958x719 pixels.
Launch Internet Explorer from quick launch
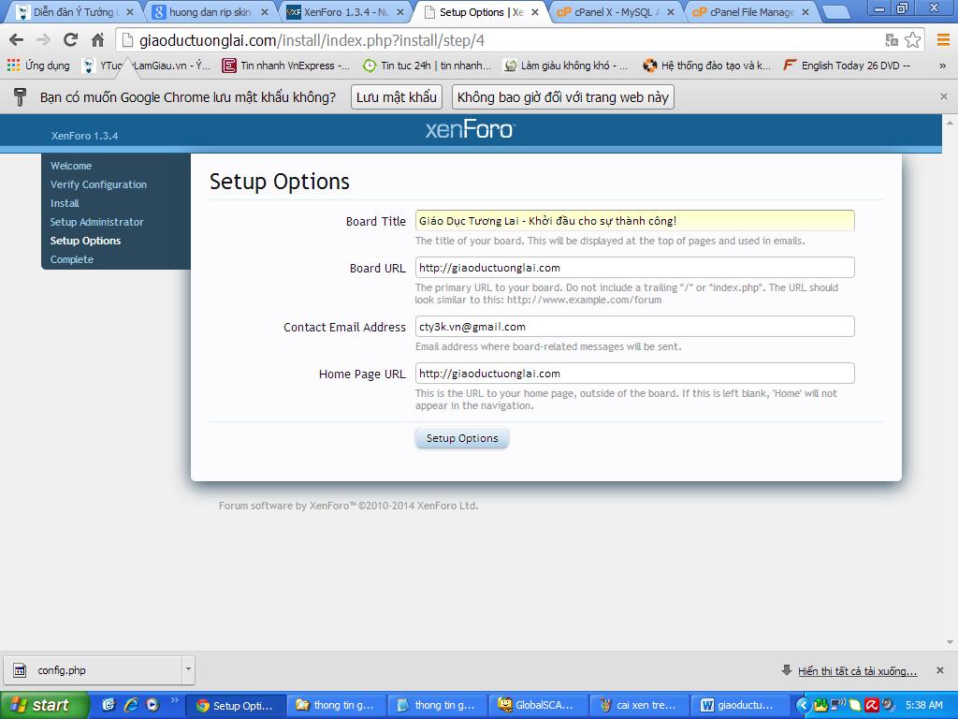[x=131, y=705]
